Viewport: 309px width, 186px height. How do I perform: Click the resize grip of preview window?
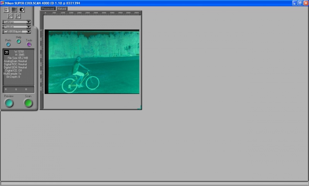[x=140, y=108]
